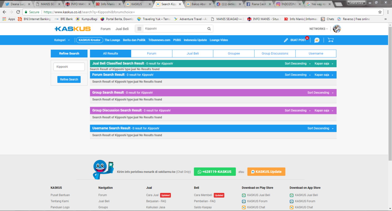The image size is (392, 211).
Task: Open BNI Internet Banking bookmark
Action: pyautogui.click(x=34, y=19)
